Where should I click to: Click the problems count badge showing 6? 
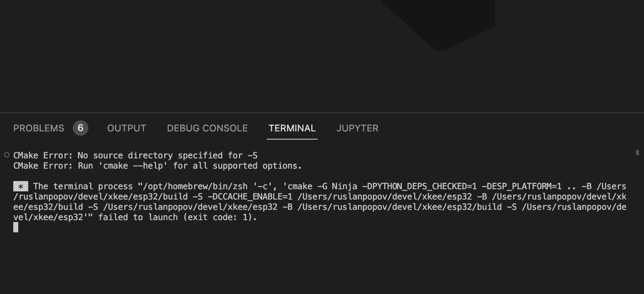pyautogui.click(x=80, y=128)
